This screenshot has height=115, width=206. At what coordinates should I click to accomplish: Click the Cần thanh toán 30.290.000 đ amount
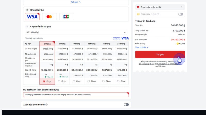click(x=178, y=40)
